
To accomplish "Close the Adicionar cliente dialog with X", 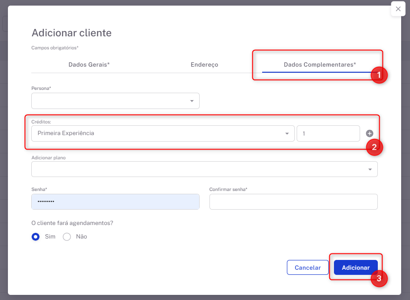I will [398, 9].
